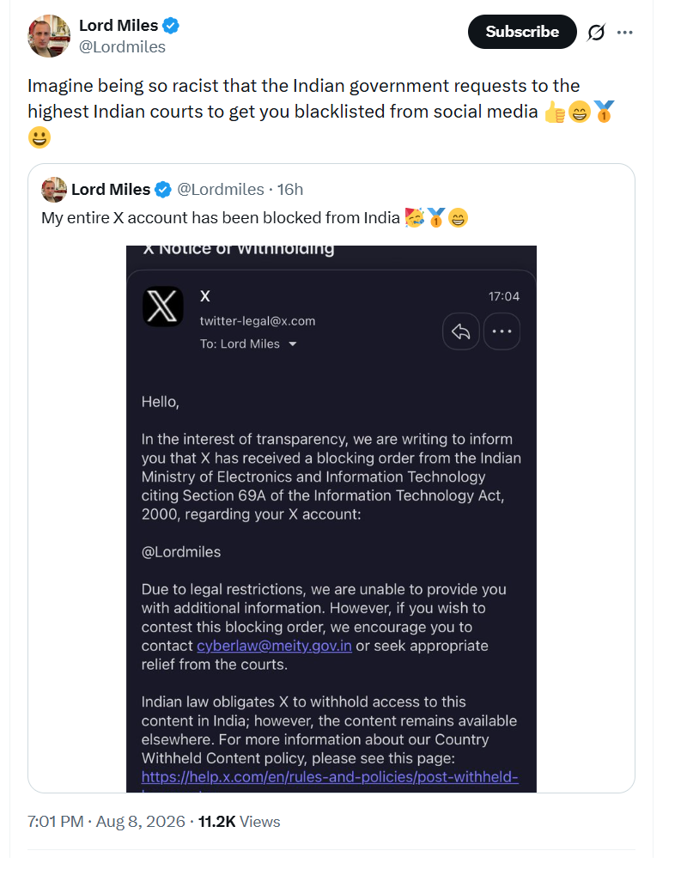Click the 11.2K Views count

pos(240,821)
